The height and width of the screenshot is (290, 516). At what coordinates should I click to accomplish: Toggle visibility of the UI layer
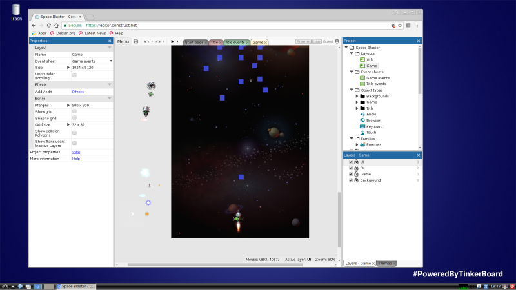tap(351, 162)
